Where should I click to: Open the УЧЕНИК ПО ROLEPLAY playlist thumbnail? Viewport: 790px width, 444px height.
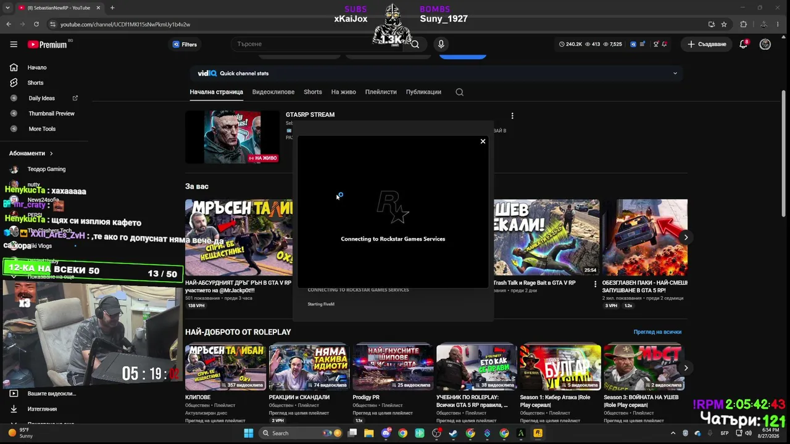click(x=477, y=368)
